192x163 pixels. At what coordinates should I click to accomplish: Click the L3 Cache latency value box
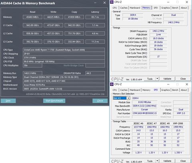pos(95,42)
